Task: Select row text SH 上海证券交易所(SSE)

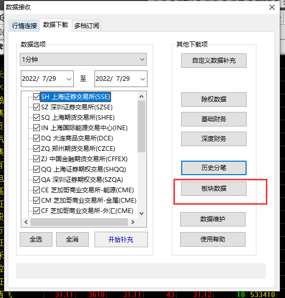Action: (x=76, y=97)
